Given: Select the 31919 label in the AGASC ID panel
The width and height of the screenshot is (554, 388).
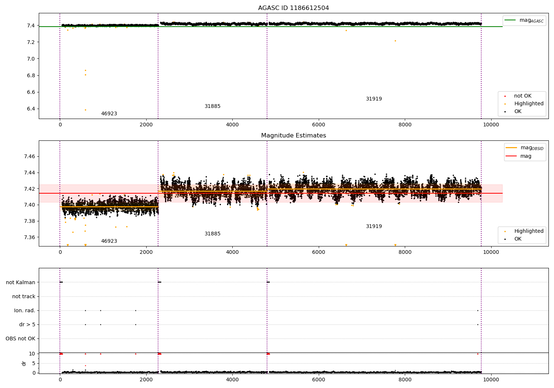Looking at the screenshot, I should point(374,99).
